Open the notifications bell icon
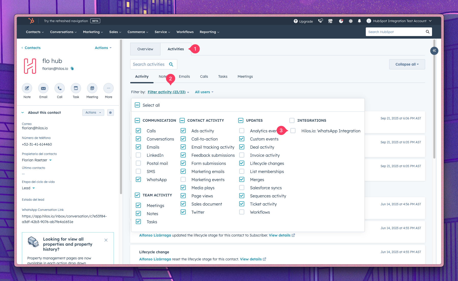The height and width of the screenshot is (281, 458). tap(359, 21)
